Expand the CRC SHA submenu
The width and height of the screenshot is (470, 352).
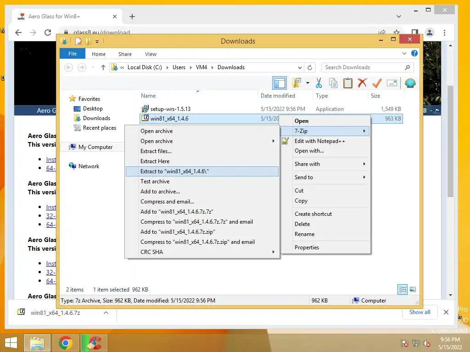202,252
